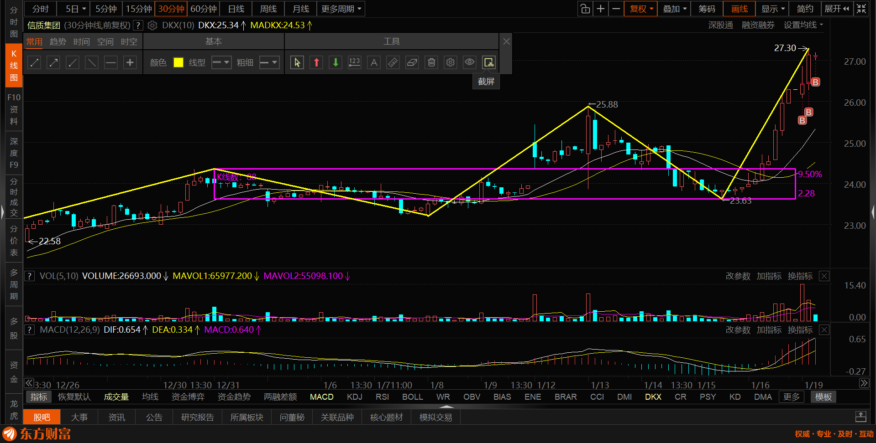Toggle the 模板 template button

[x=824, y=397]
